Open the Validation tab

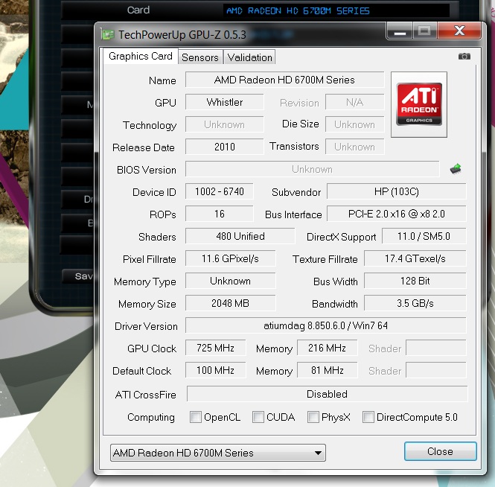pos(249,57)
